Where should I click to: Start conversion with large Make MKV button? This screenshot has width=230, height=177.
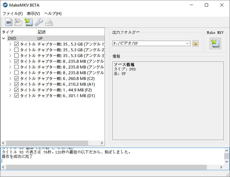[x=215, y=44]
